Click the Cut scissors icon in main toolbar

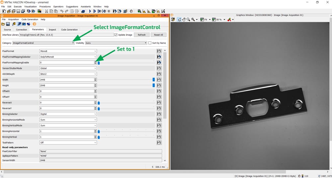pyautogui.click(x=46, y=11)
